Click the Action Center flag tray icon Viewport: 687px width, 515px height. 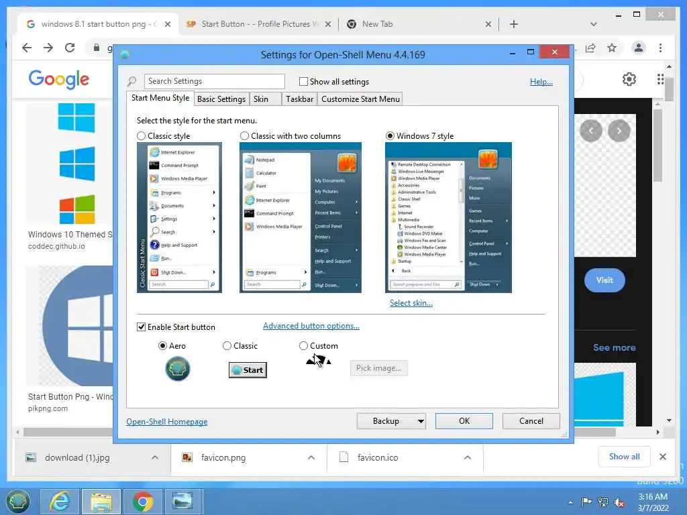coord(586,502)
